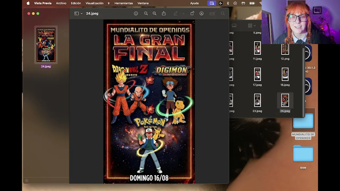
Task: Select the 18.jpeg file in Finder
Action: [x=285, y=74]
